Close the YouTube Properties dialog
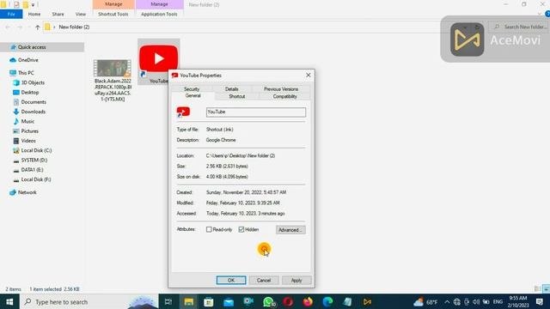Viewport: 550px width, 309px height. [308, 75]
